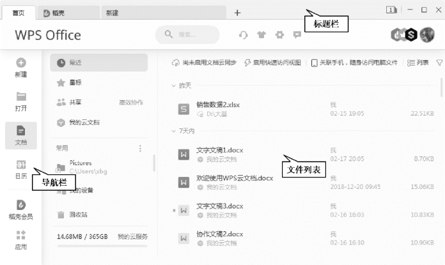Click the refresh sync icon beside search
The height and width of the screenshot is (265, 445).
pos(243,35)
